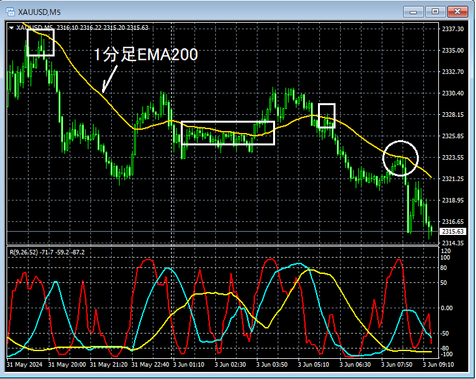Click the 31 May 22:40 time label
The height and width of the screenshot is (379, 476).
coord(150,365)
